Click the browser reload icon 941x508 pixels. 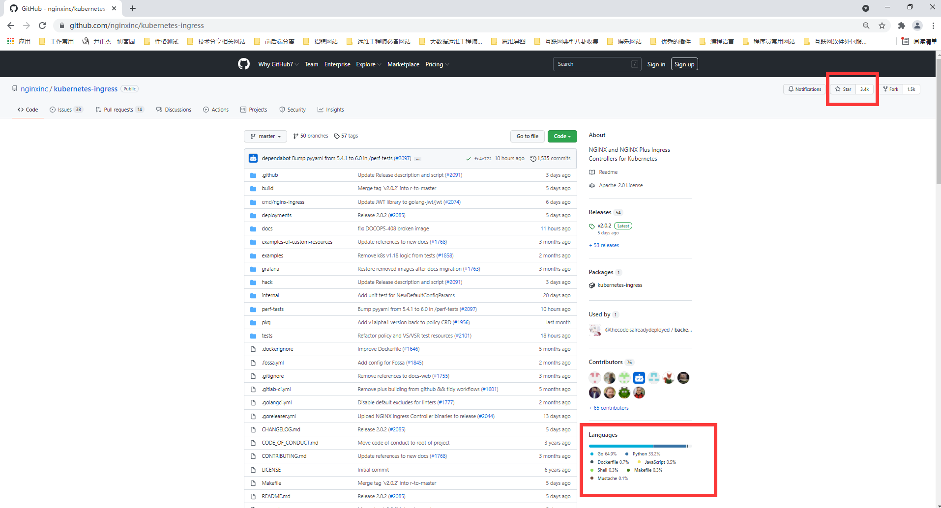pyautogui.click(x=42, y=26)
